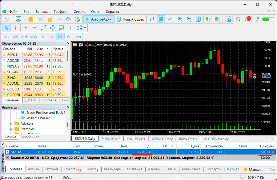Image resolution: width=277 pixels, height=180 pixels.
Task: Zoom out of the chart
Action: (189, 19)
